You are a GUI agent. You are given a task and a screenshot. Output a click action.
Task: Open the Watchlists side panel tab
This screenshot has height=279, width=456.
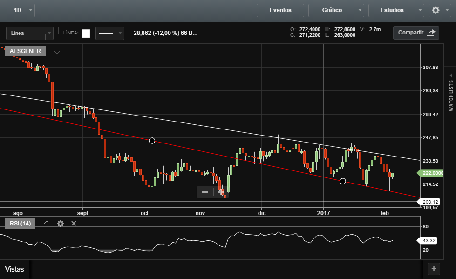[451, 95]
